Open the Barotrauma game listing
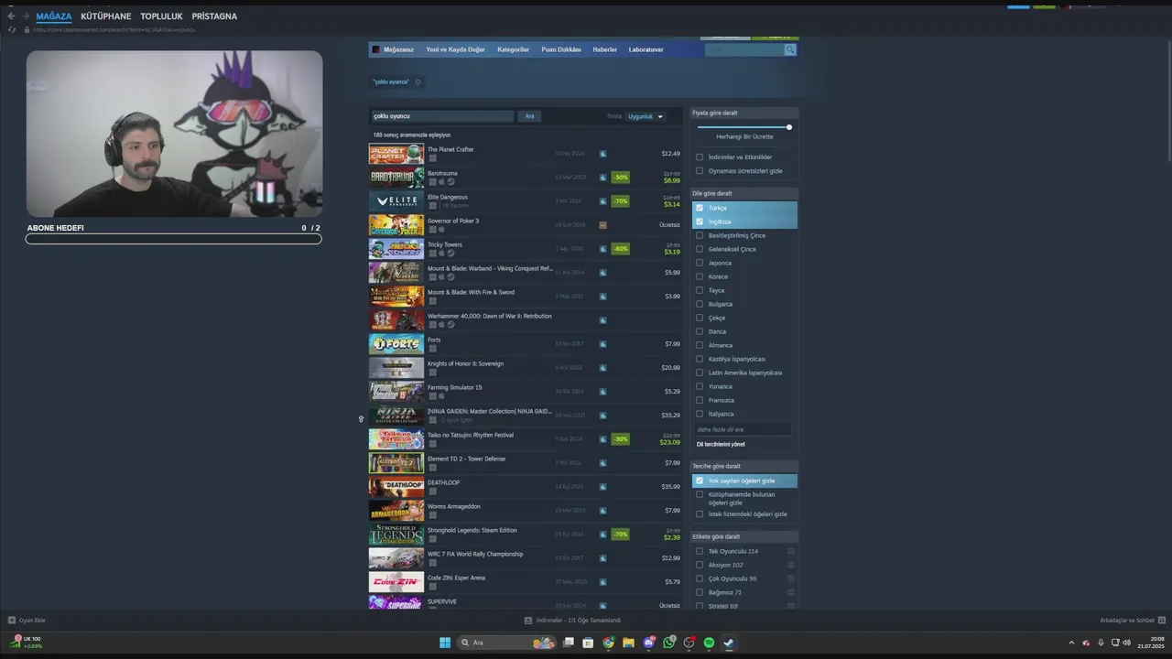 [525, 178]
